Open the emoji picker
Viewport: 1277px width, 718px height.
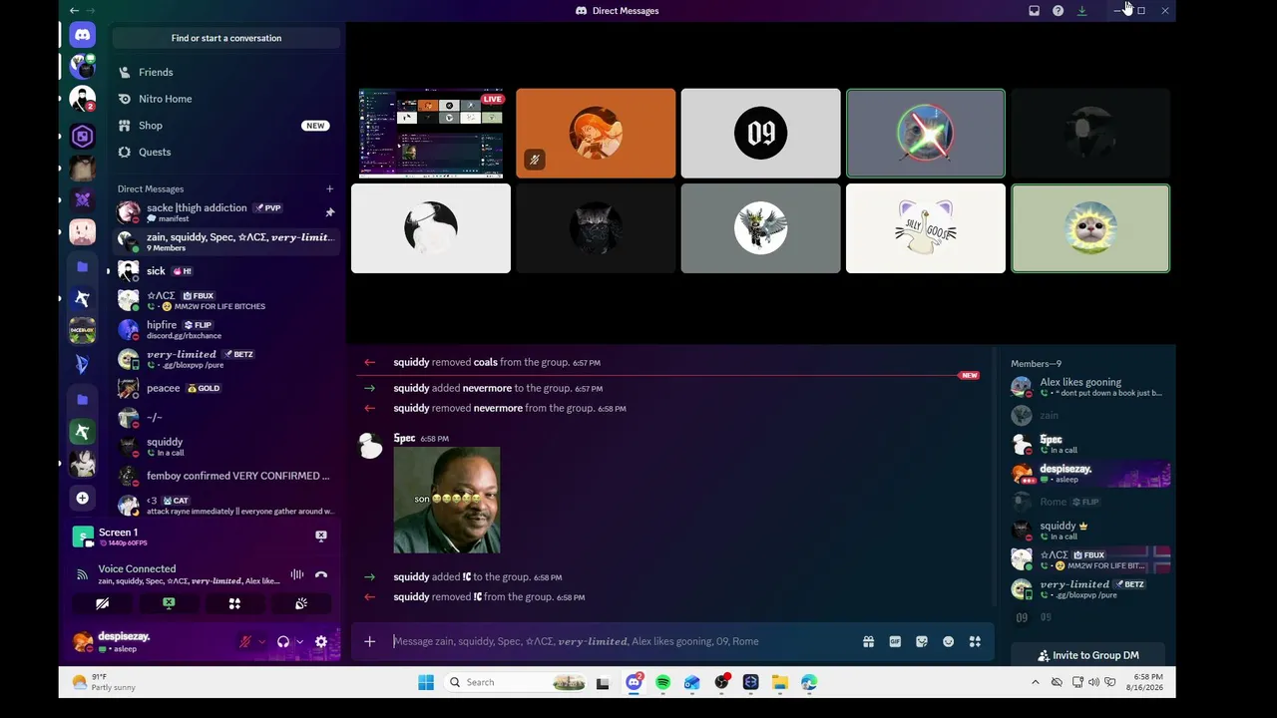pos(949,641)
